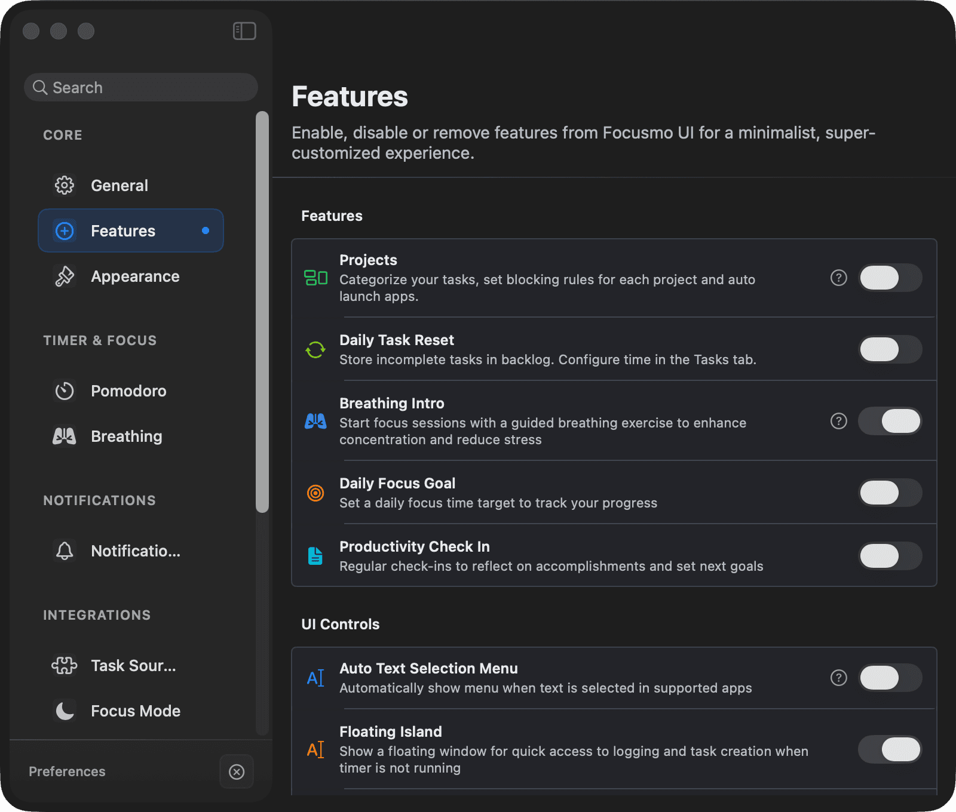Screen dimensions: 956x812
Task: Click the Productivity Check In document icon
Action: coord(315,556)
